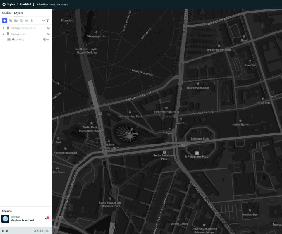This screenshot has width=282, height=234.
Task: Show the hidden Buildings built layer
Action: [x=48, y=34]
